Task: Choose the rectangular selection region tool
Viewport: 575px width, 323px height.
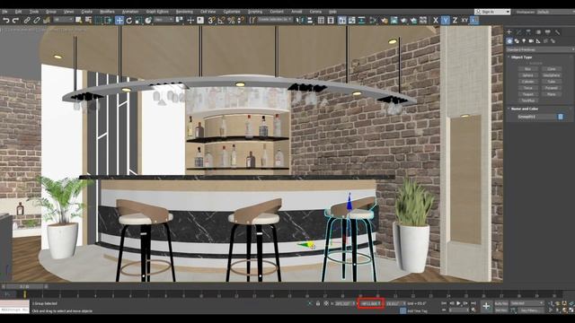Action: 98,21
